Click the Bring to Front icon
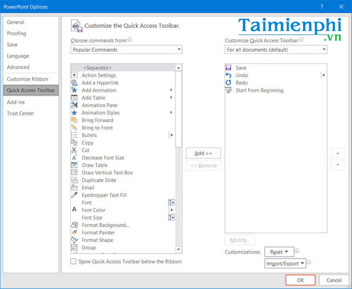Screen dimensions: 352x289 75,127
